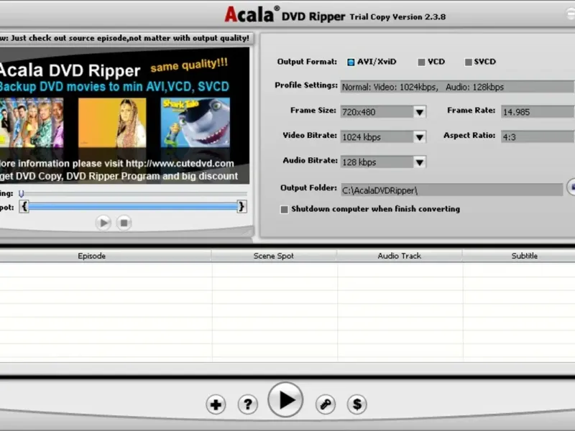Click the Acala DVD Ripper title logo
575x431 pixels.
[285, 15]
